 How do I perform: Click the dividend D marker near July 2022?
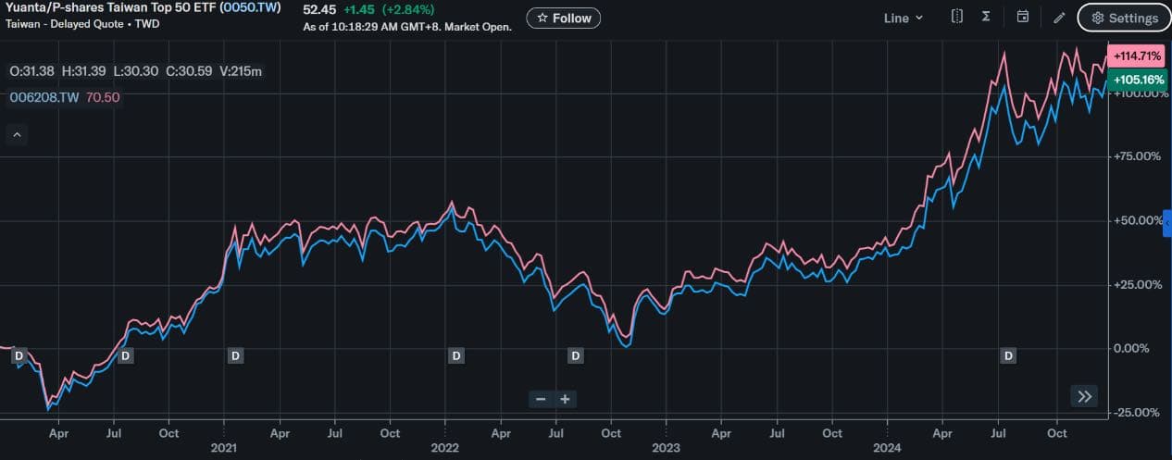[576, 355]
